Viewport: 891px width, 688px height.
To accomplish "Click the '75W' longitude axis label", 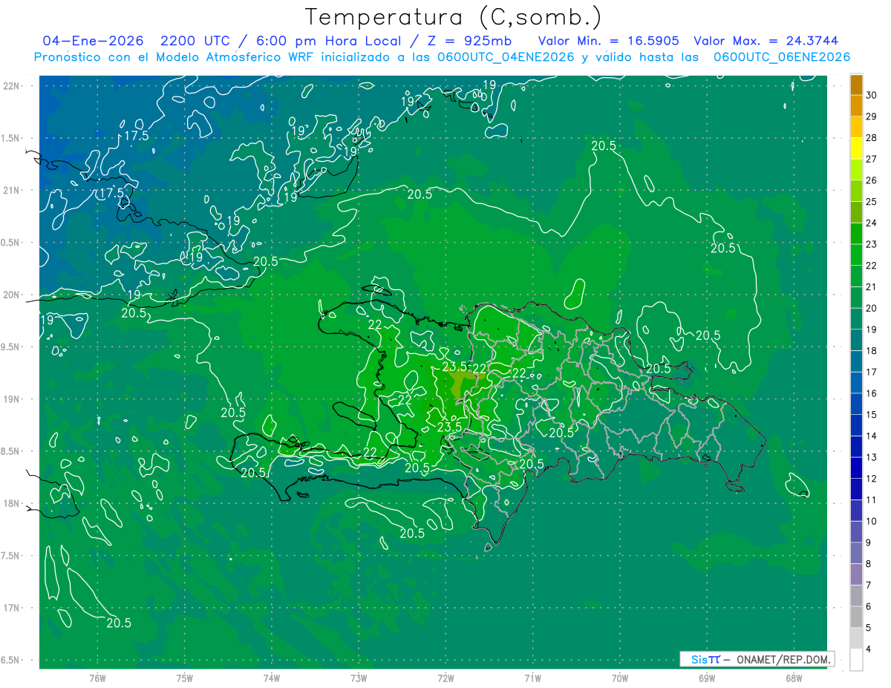I will 185,678.
